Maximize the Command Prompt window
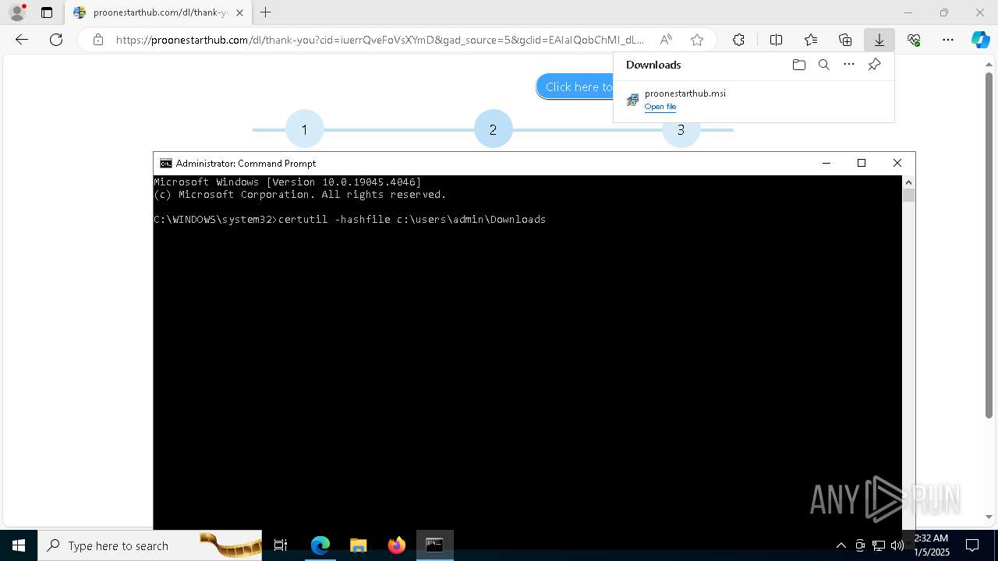 (x=862, y=163)
